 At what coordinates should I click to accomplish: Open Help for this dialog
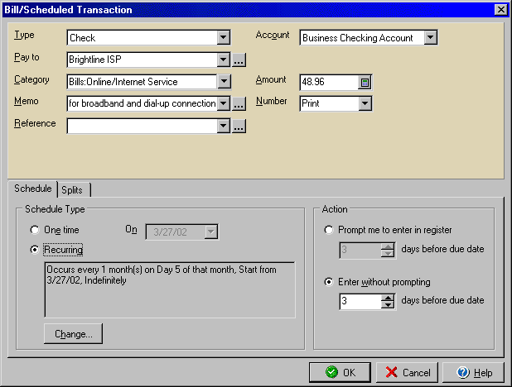(473, 372)
